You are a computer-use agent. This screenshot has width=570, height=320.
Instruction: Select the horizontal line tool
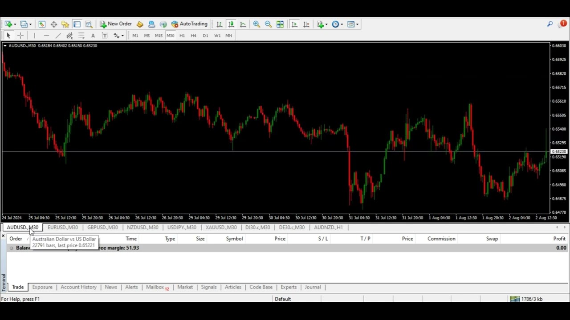tap(46, 36)
